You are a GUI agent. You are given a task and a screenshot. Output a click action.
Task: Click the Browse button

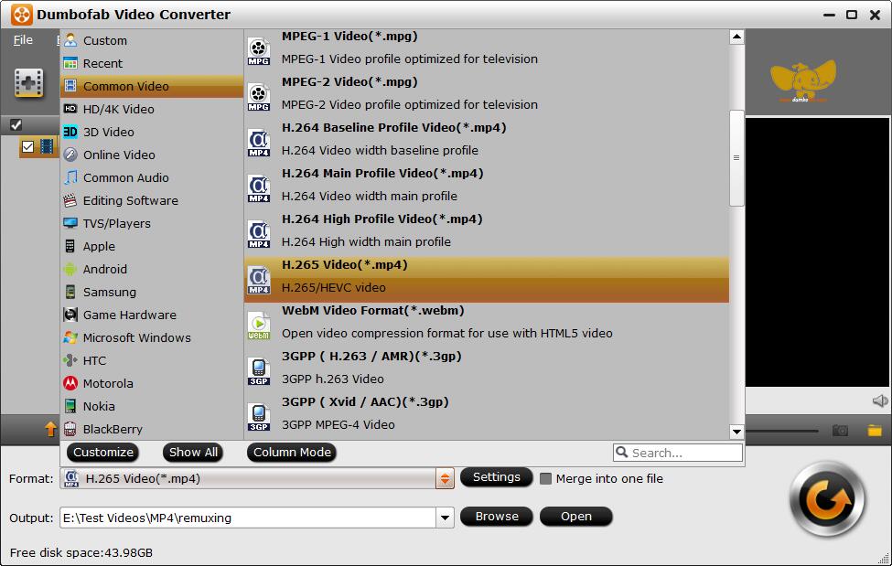point(497,516)
